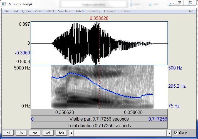This screenshot has height=139, width=198.
Task: Click the blue end time 0.717256 label
Action: tap(158, 119)
